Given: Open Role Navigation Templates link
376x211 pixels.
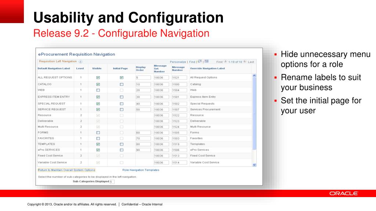Looking at the screenshot, I should (141, 170).
